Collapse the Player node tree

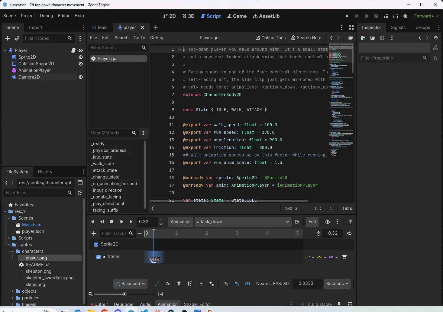tap(5, 50)
